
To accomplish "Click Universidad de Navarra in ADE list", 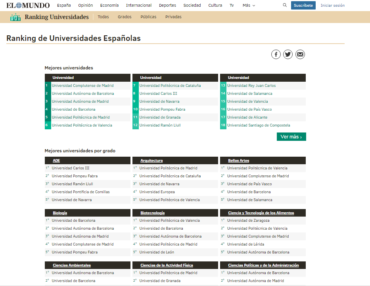I will click(72, 200).
